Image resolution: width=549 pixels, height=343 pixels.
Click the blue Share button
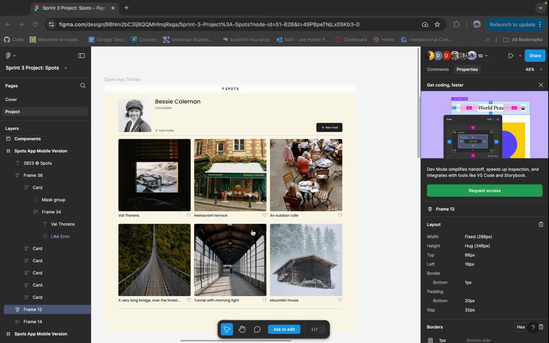point(535,56)
